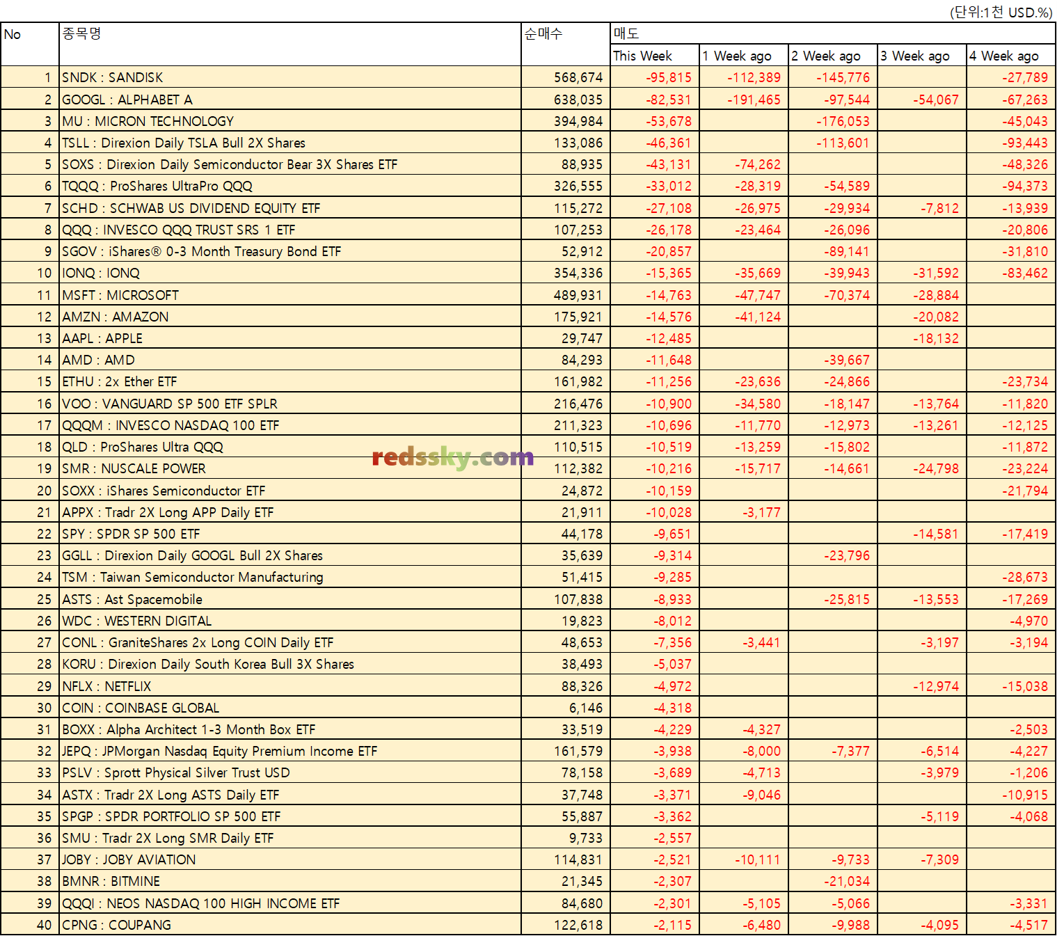Select 'SPY : SPDR SP 500 ETF' cell

(290, 534)
